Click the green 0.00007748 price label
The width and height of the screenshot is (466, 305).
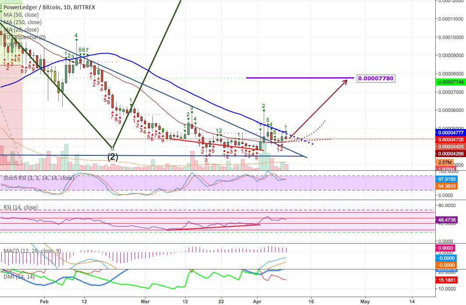tap(450, 82)
